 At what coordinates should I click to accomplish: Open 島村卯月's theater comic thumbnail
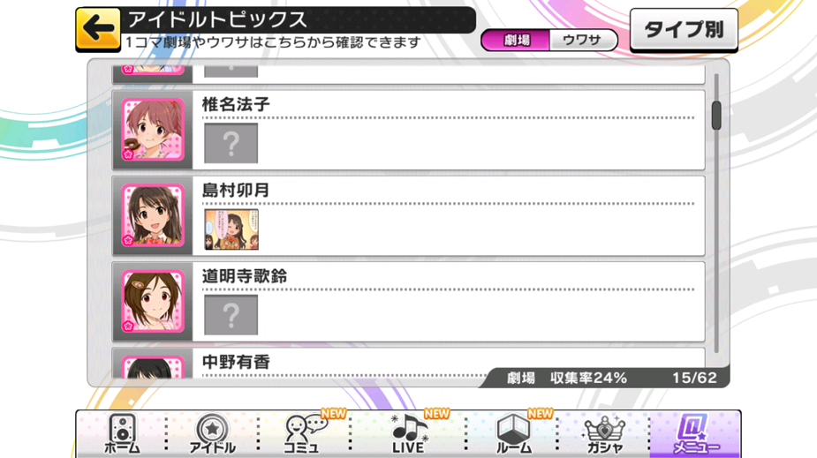[231, 229]
